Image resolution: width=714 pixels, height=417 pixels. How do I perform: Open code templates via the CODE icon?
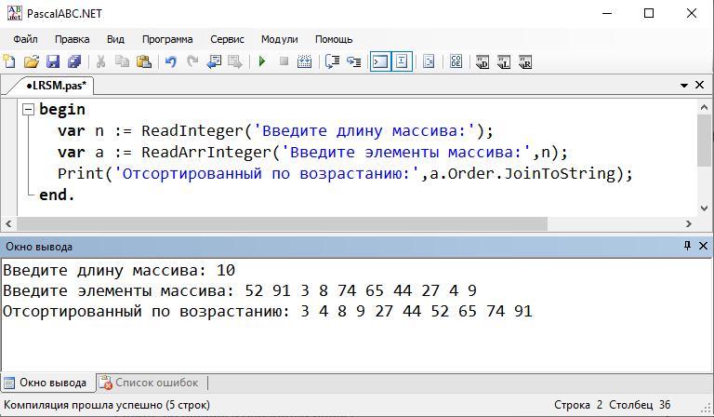456,61
